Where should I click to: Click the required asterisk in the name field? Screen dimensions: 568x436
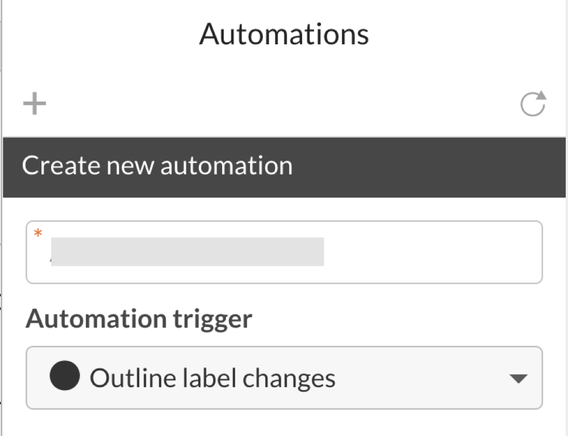coord(37,233)
